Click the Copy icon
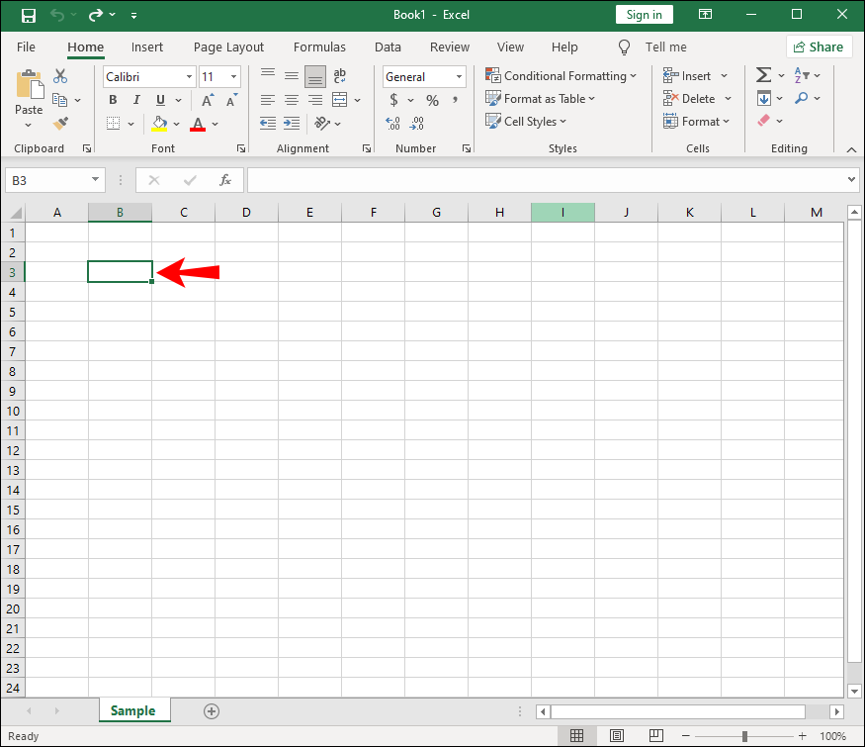865x747 pixels. (59, 99)
